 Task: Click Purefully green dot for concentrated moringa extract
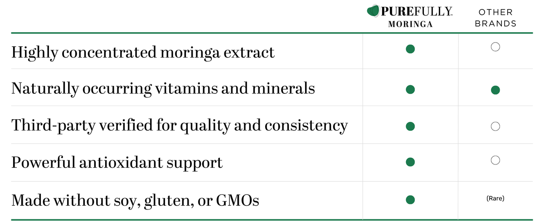click(x=410, y=49)
